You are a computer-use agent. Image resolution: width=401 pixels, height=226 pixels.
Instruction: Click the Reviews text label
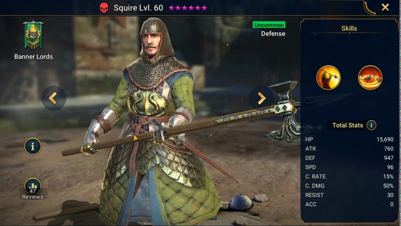pos(33,197)
